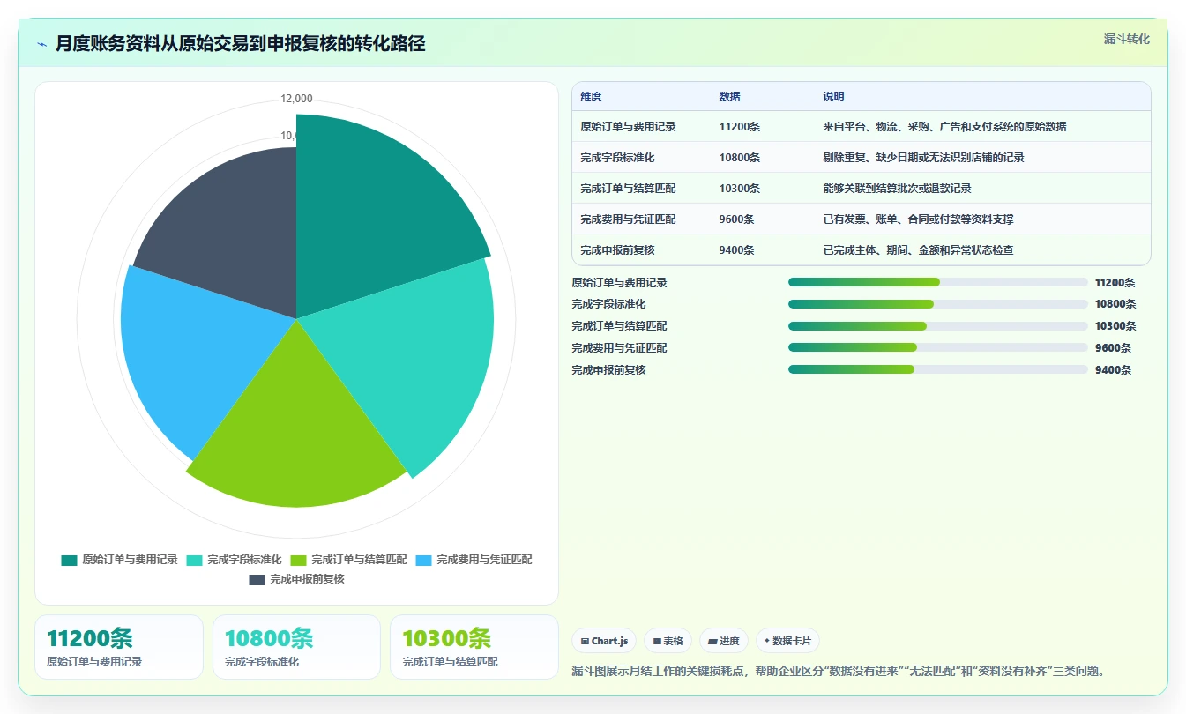Viewport: 1186px width, 714px height.
Task: Select table row 完成字段标准化
Action: (862, 158)
